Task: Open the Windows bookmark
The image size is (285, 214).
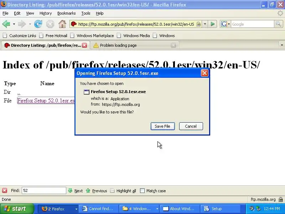Action: tap(164, 35)
